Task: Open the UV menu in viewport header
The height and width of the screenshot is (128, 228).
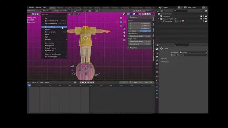Action: [78, 14]
